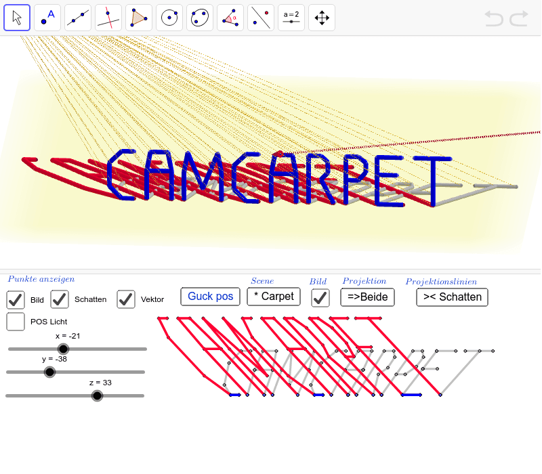Open the Slider tool (a=2)
The width and height of the screenshot is (542, 474).
click(x=291, y=17)
